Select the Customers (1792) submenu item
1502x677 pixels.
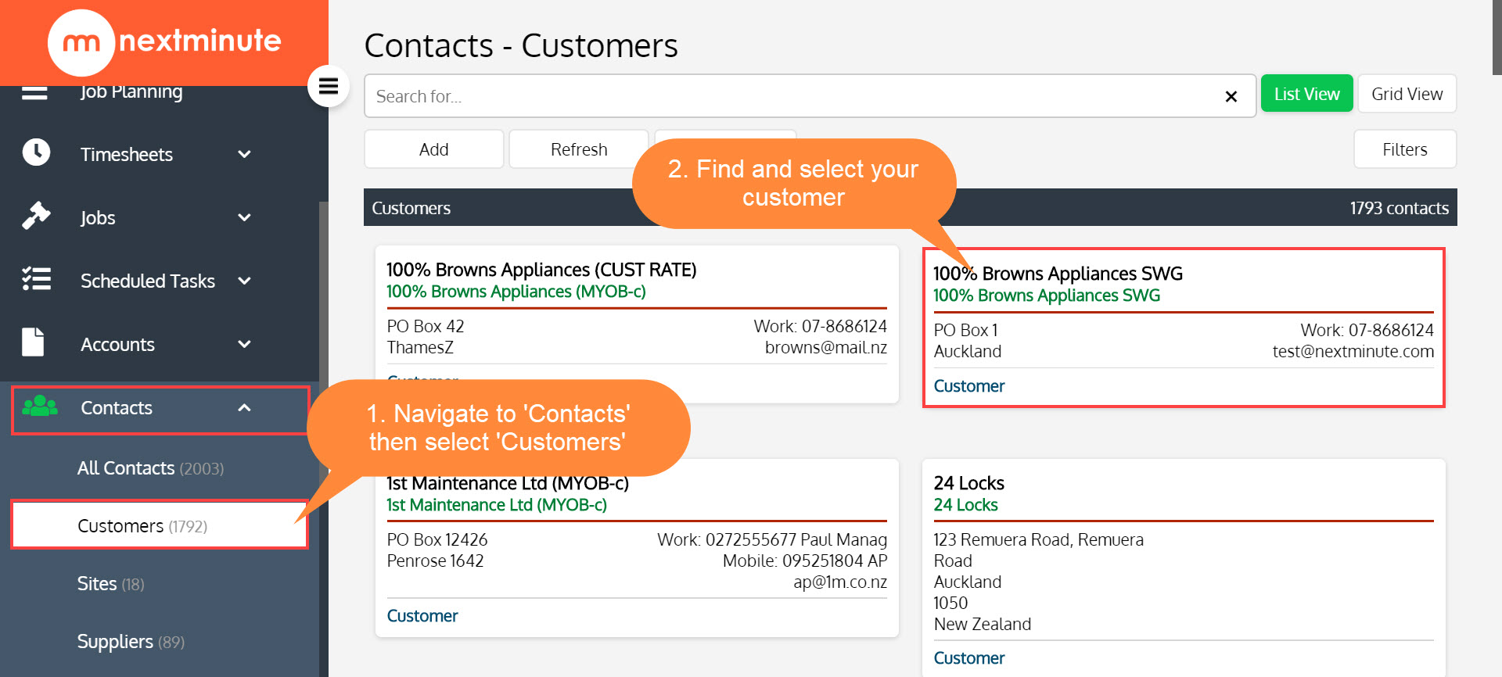coord(160,525)
